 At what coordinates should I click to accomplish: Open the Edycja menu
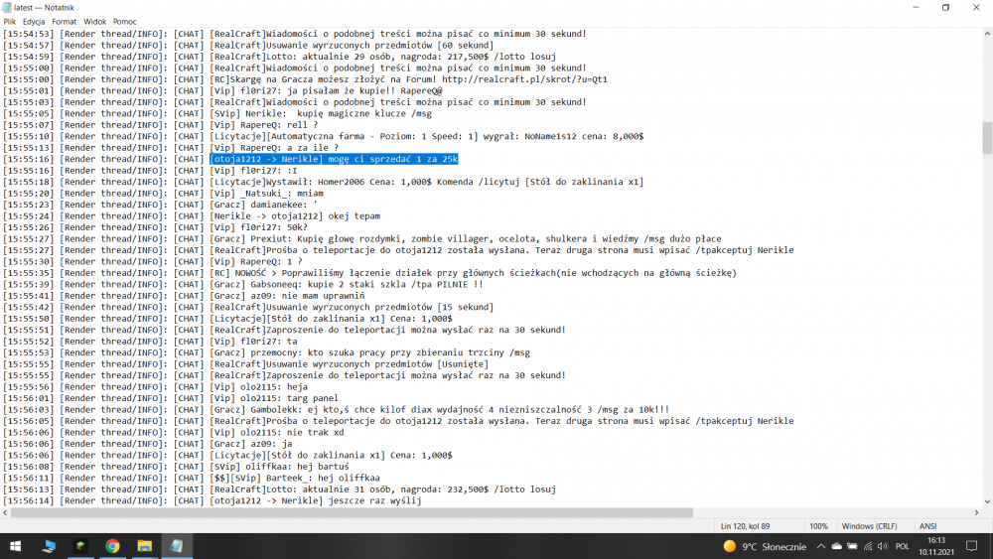[x=34, y=21]
